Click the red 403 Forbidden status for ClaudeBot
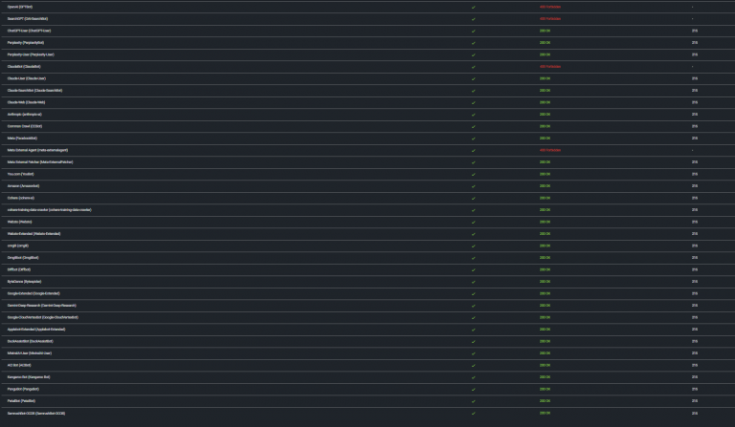This screenshot has height=427, width=735. pyautogui.click(x=549, y=66)
